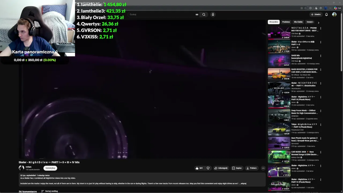Select the Dla Ciebie filter chip

point(298,22)
